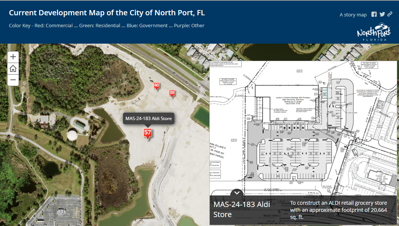Click the Home default extent icon

(13, 68)
